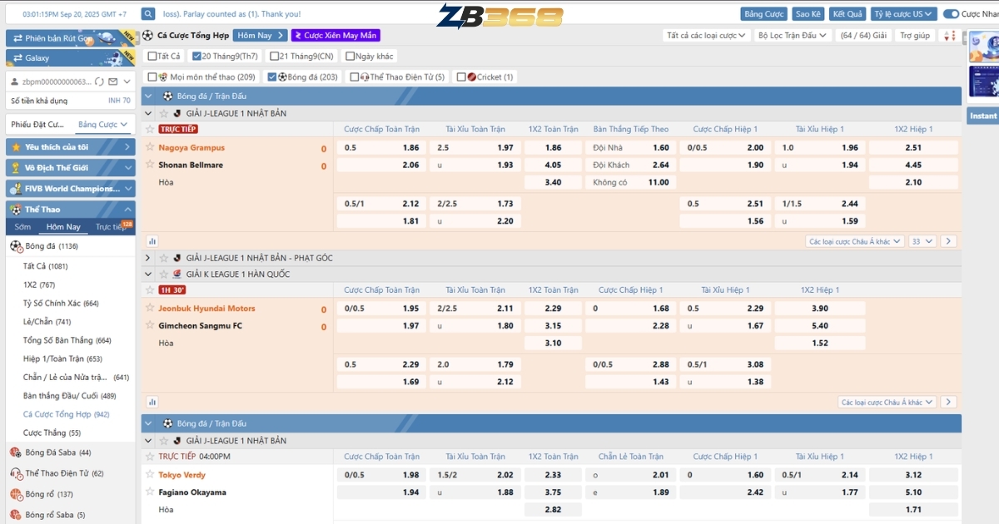Open the Galaxy banner button
This screenshot has width=999, height=524.
(x=71, y=58)
